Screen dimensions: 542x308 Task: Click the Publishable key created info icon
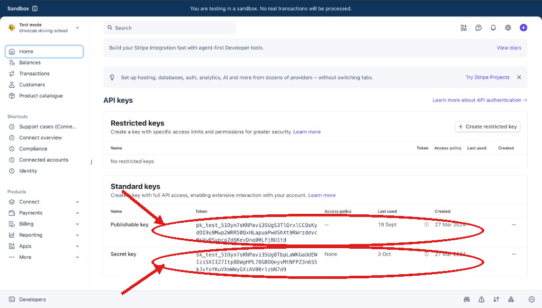(427, 225)
